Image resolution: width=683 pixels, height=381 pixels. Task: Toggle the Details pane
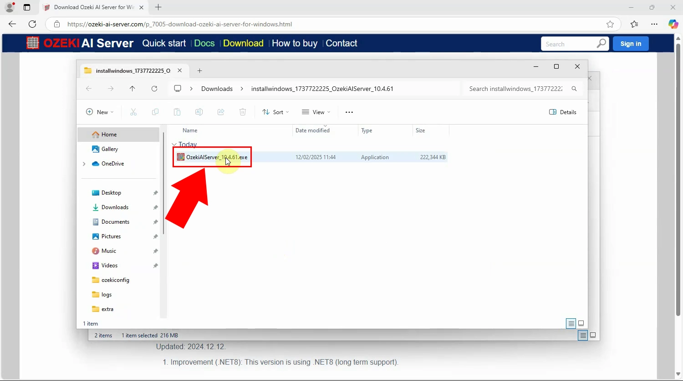[563, 112]
